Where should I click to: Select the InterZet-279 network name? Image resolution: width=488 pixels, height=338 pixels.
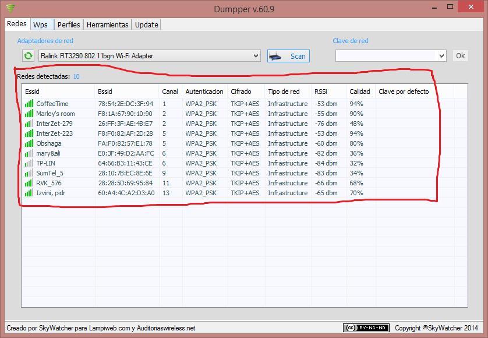[x=55, y=124]
